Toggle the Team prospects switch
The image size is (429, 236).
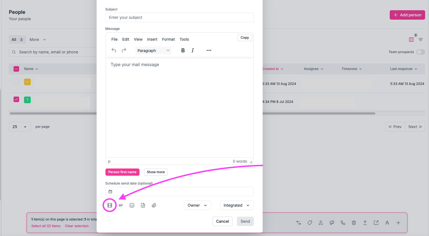pyautogui.click(x=420, y=52)
